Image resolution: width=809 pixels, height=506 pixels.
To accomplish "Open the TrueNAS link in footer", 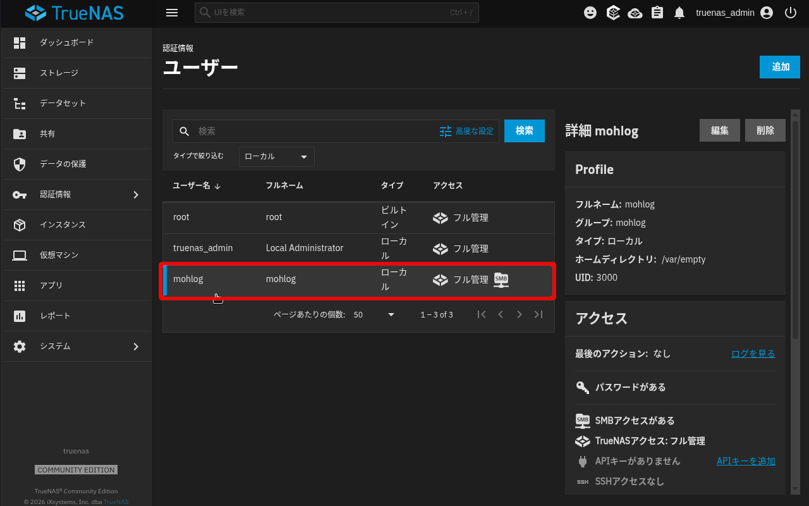I will (x=116, y=502).
